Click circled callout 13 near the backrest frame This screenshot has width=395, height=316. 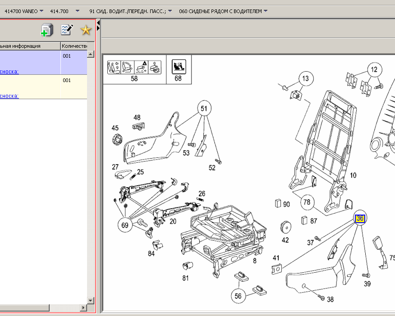(306, 79)
